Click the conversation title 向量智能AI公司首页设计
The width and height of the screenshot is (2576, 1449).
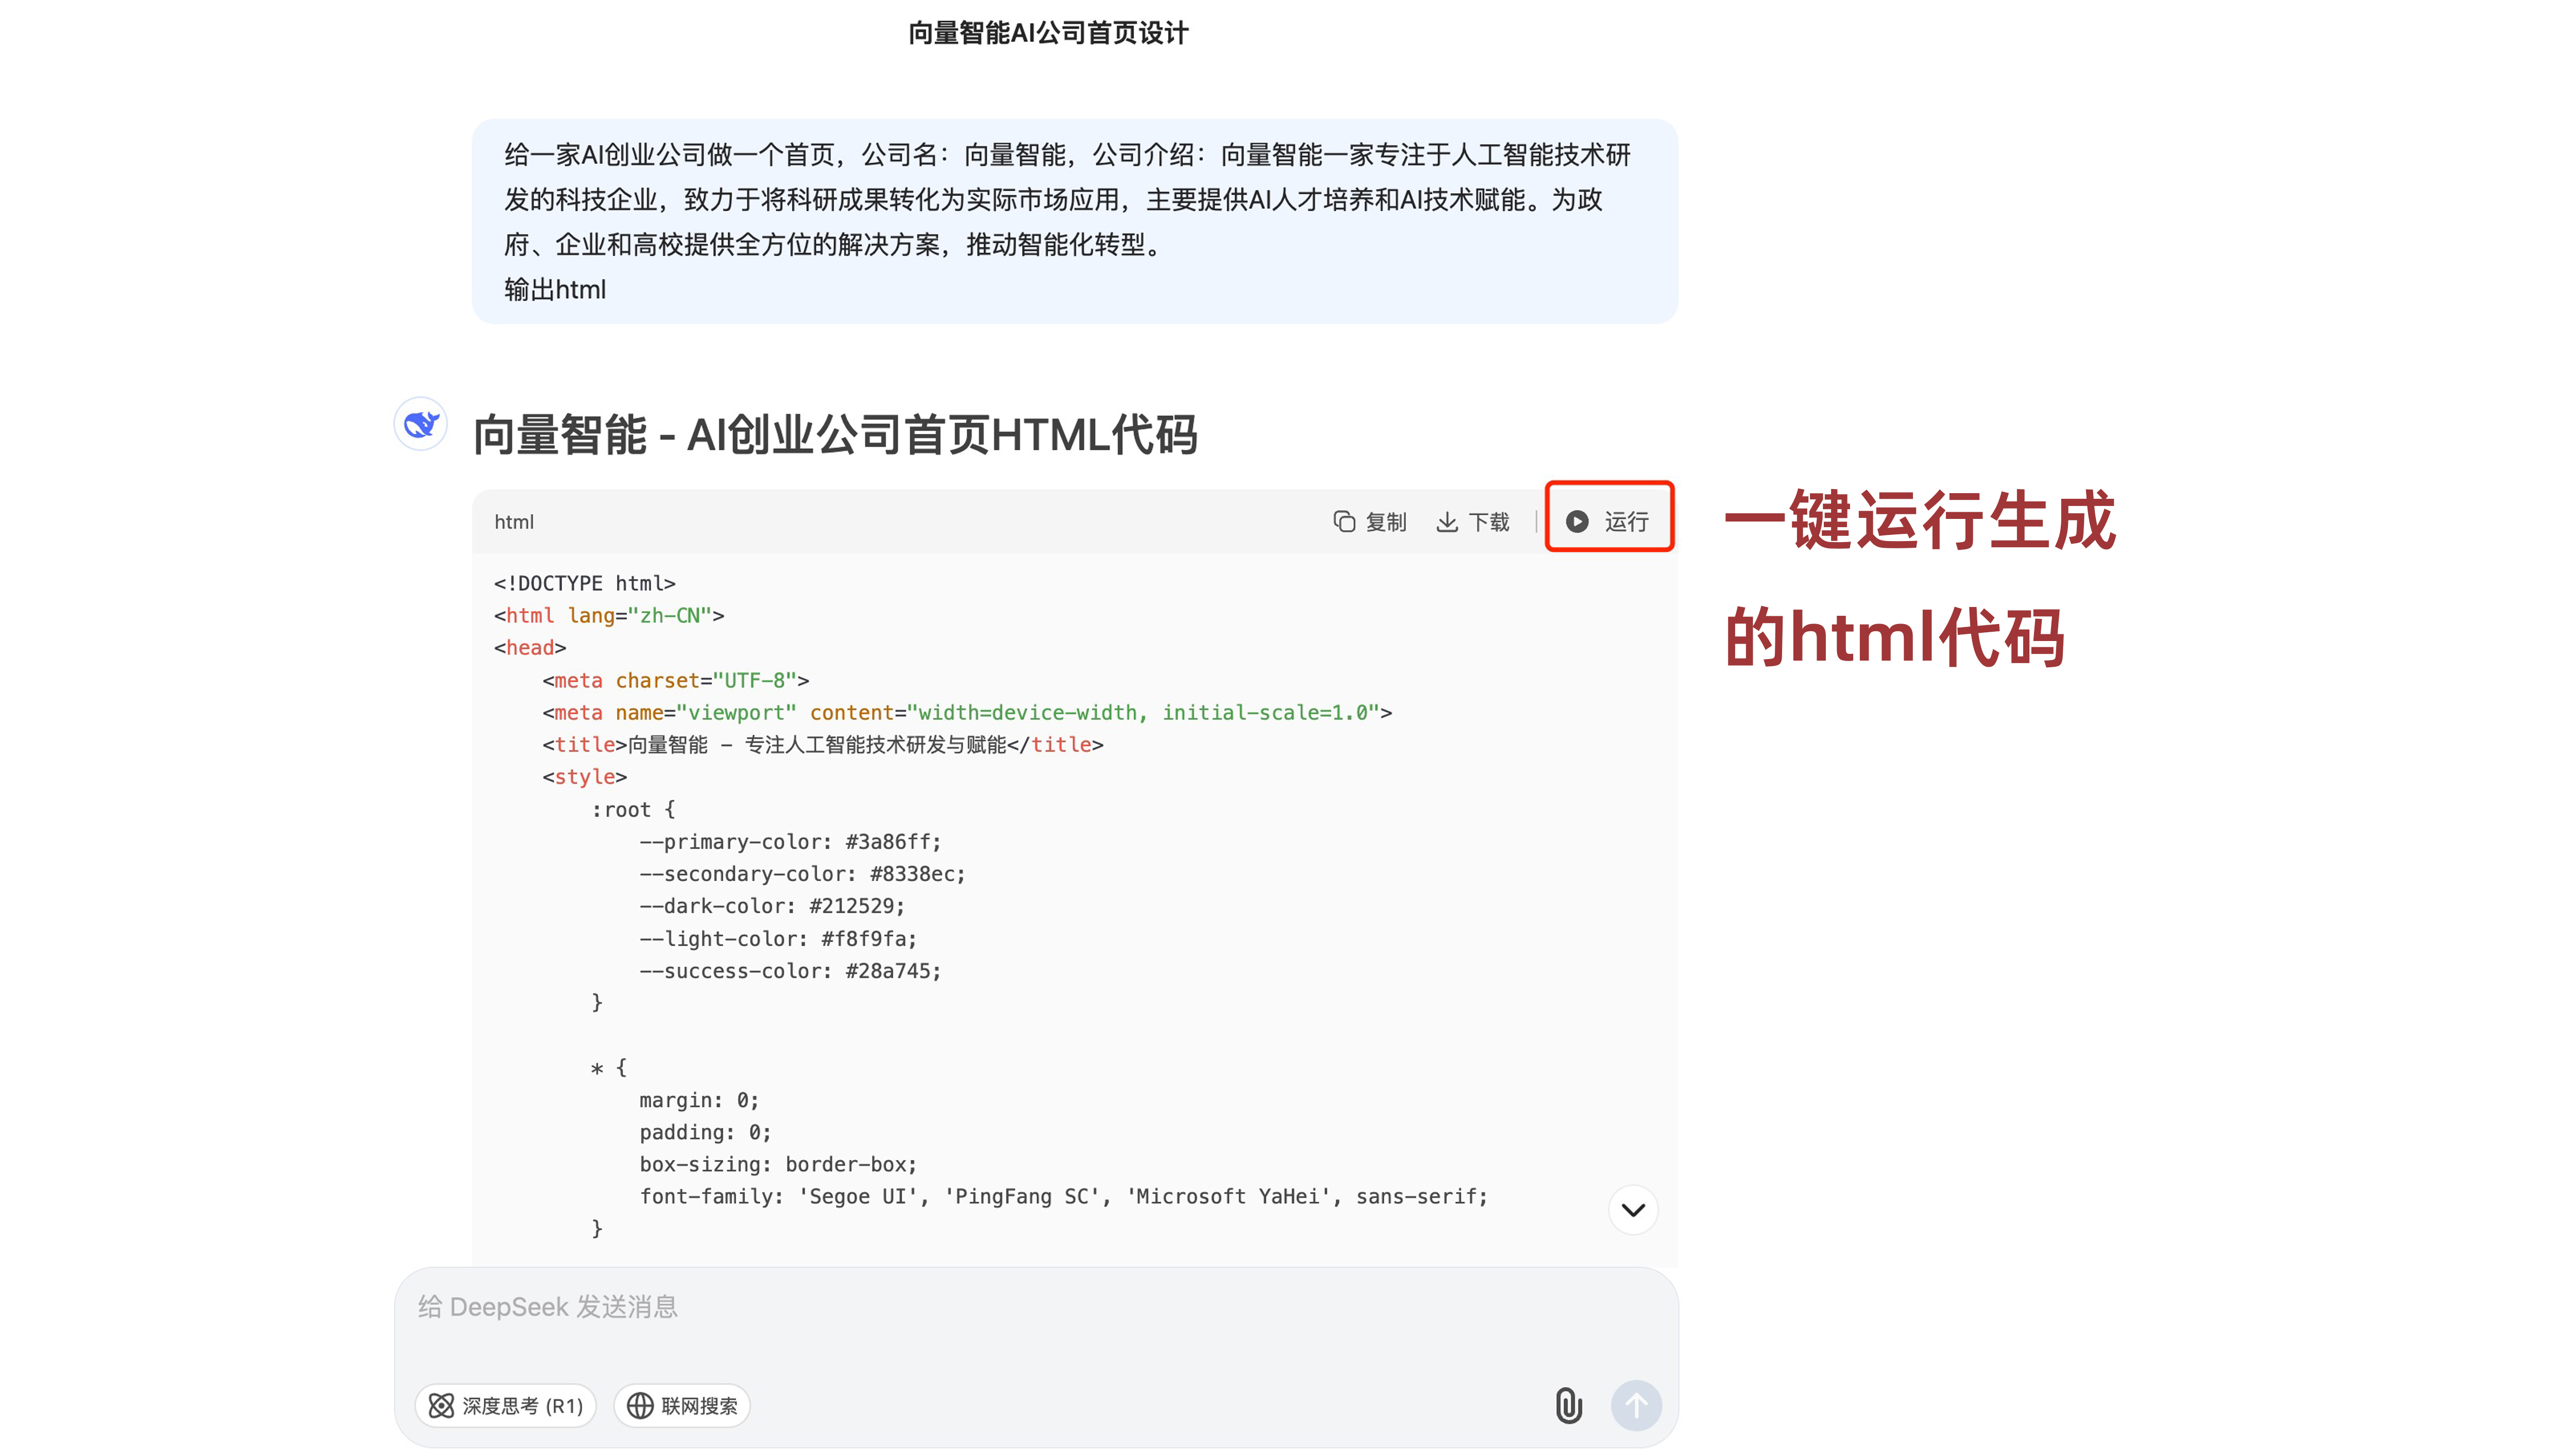[1048, 33]
